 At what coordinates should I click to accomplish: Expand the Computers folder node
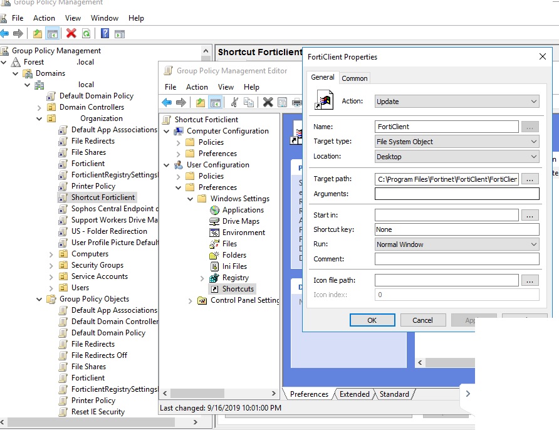coord(51,254)
